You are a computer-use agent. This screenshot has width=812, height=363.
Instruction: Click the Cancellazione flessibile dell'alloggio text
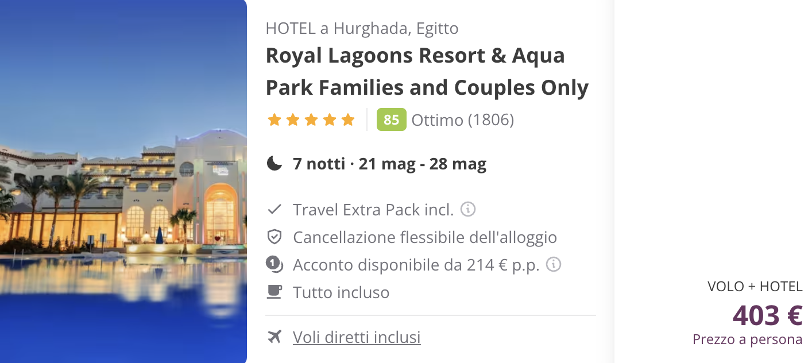click(425, 237)
